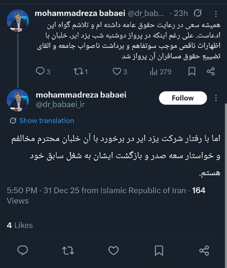Bookmark the first tweet in thread
Screen dimensions: 227x268
tap(192, 71)
